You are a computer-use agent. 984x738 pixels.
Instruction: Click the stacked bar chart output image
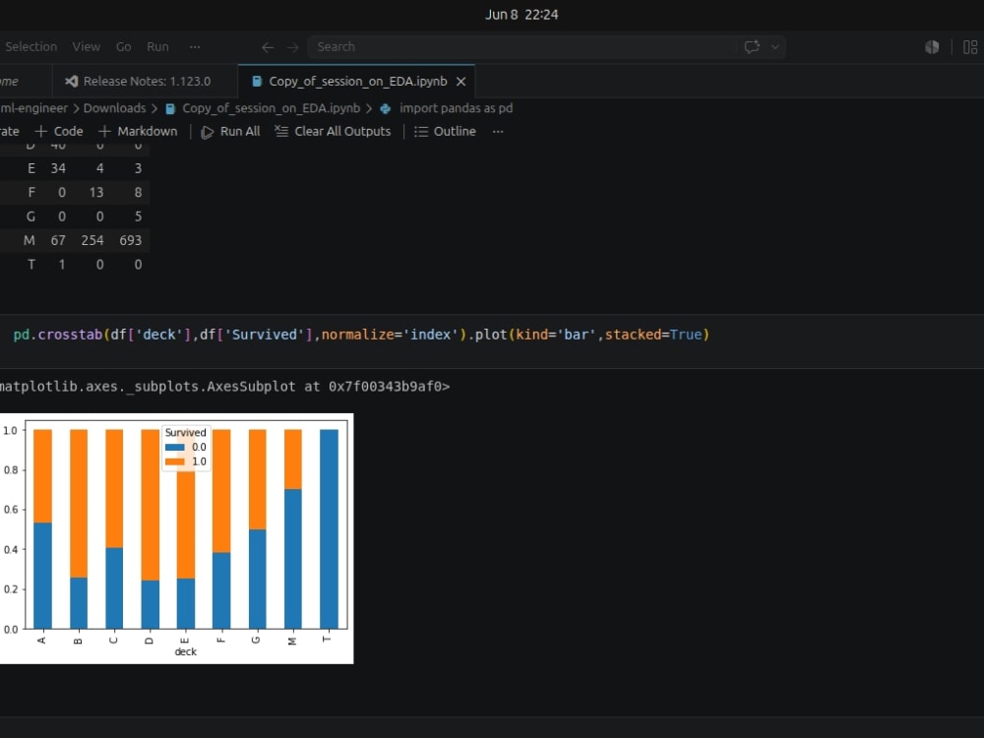tap(176, 538)
